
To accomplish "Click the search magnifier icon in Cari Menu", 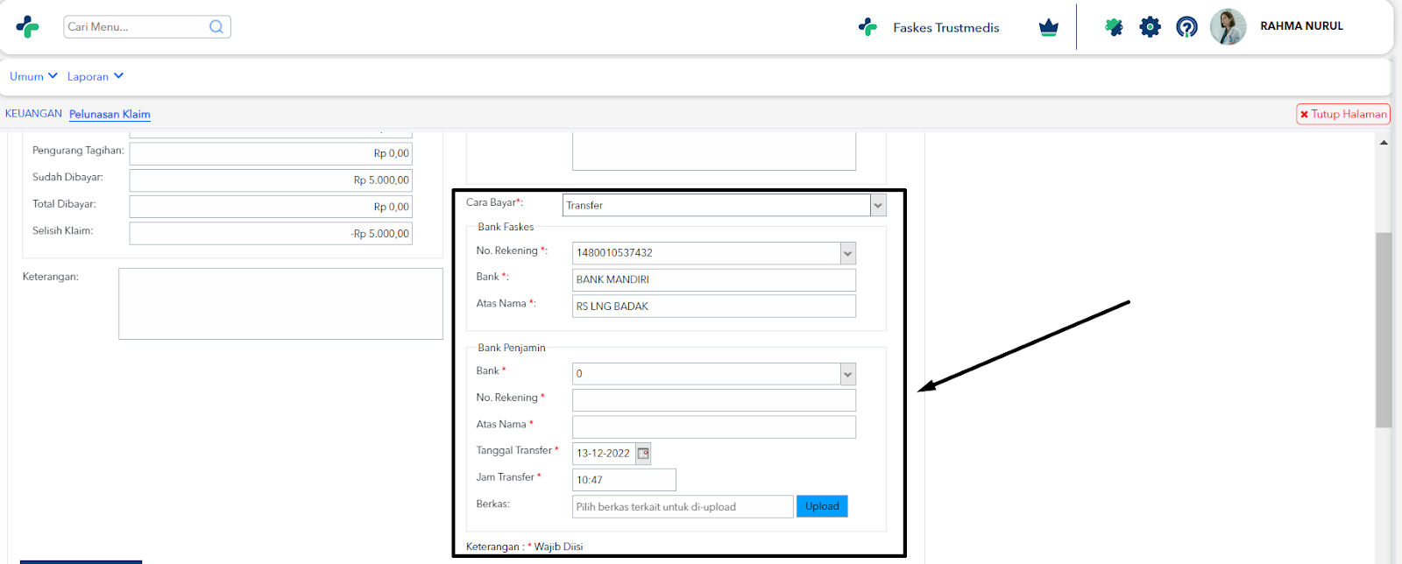I will tap(216, 26).
